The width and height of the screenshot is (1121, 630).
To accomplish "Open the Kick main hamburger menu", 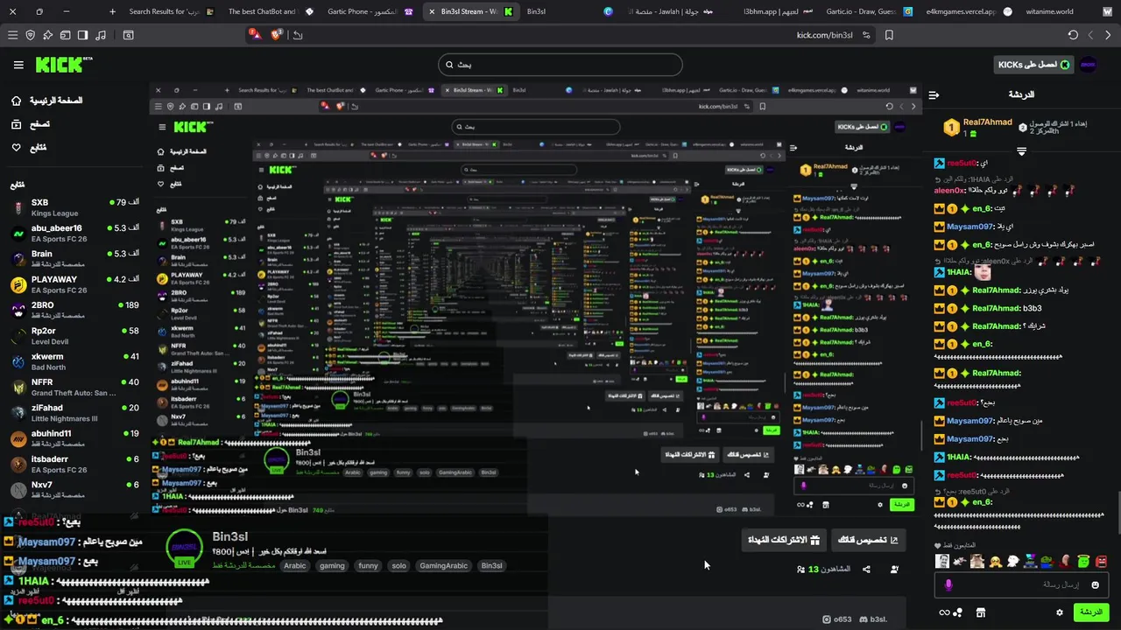I will (18, 65).
